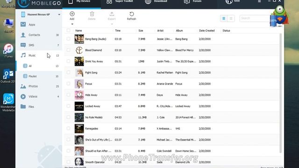Open the device selector dropdown arrow
The image size is (299, 168).
pyautogui.click(x=59, y=14)
